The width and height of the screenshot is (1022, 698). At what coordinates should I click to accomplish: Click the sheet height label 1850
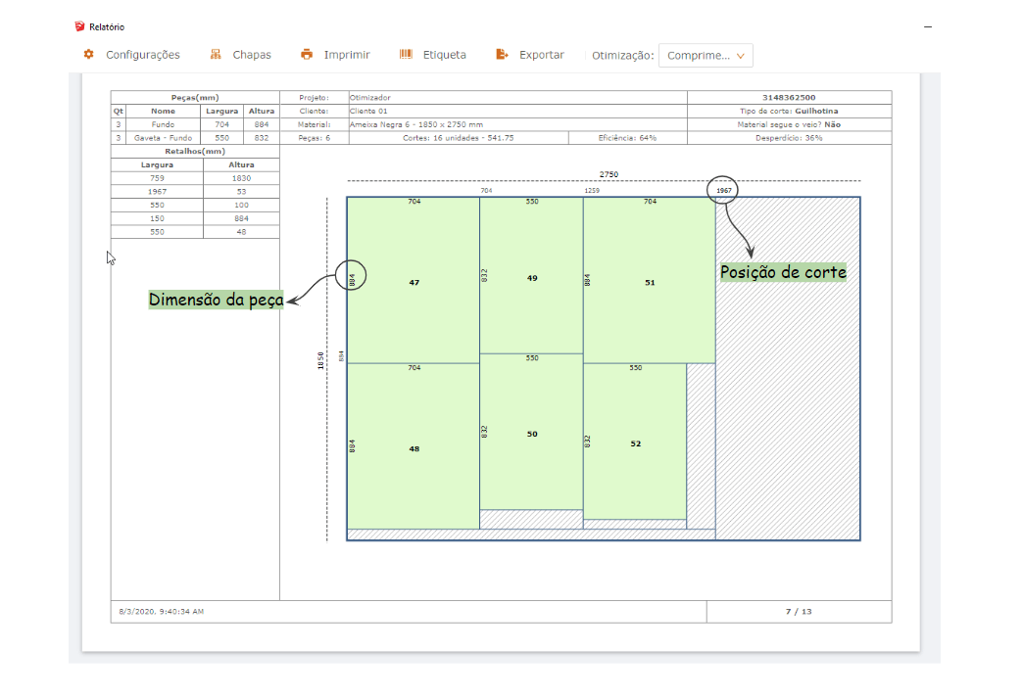(x=320, y=360)
